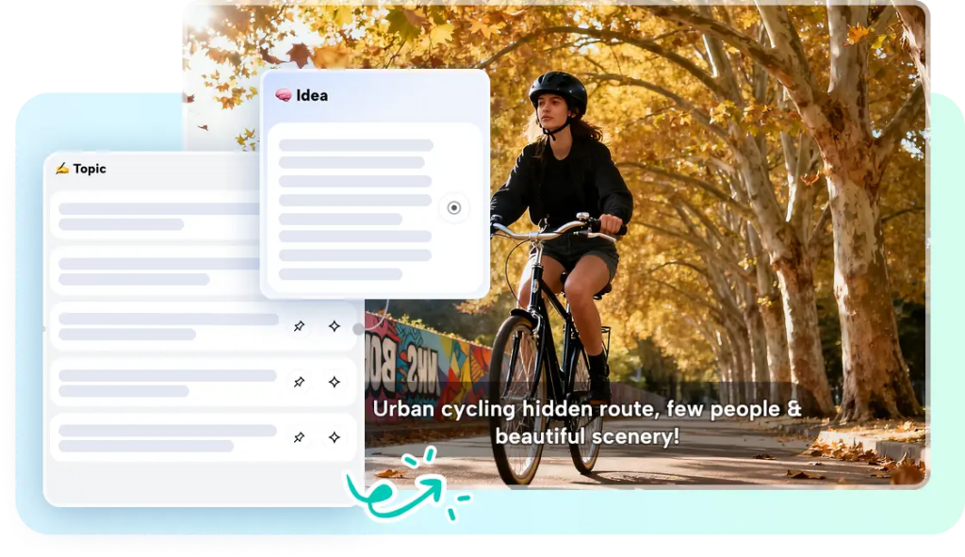Select the sparkle AI icon on the first topic row
This screenshot has height=557, width=965.
(335, 326)
